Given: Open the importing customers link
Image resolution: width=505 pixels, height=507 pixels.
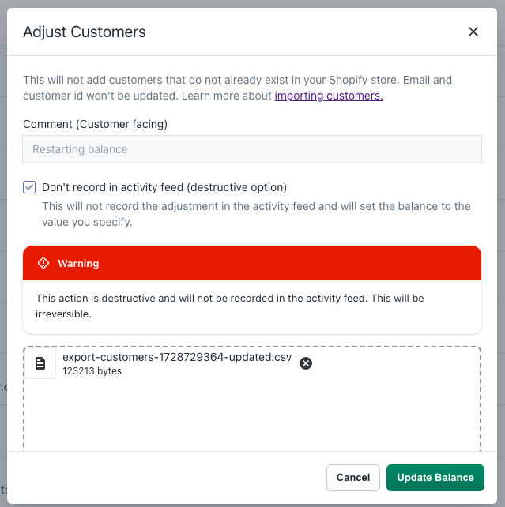Looking at the screenshot, I should (x=329, y=96).
